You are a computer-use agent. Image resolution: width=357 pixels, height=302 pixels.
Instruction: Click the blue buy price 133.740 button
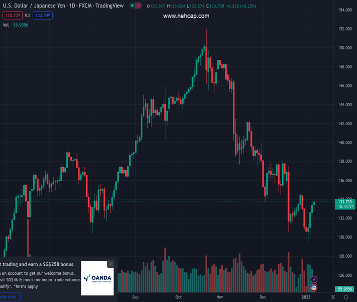tap(43, 15)
